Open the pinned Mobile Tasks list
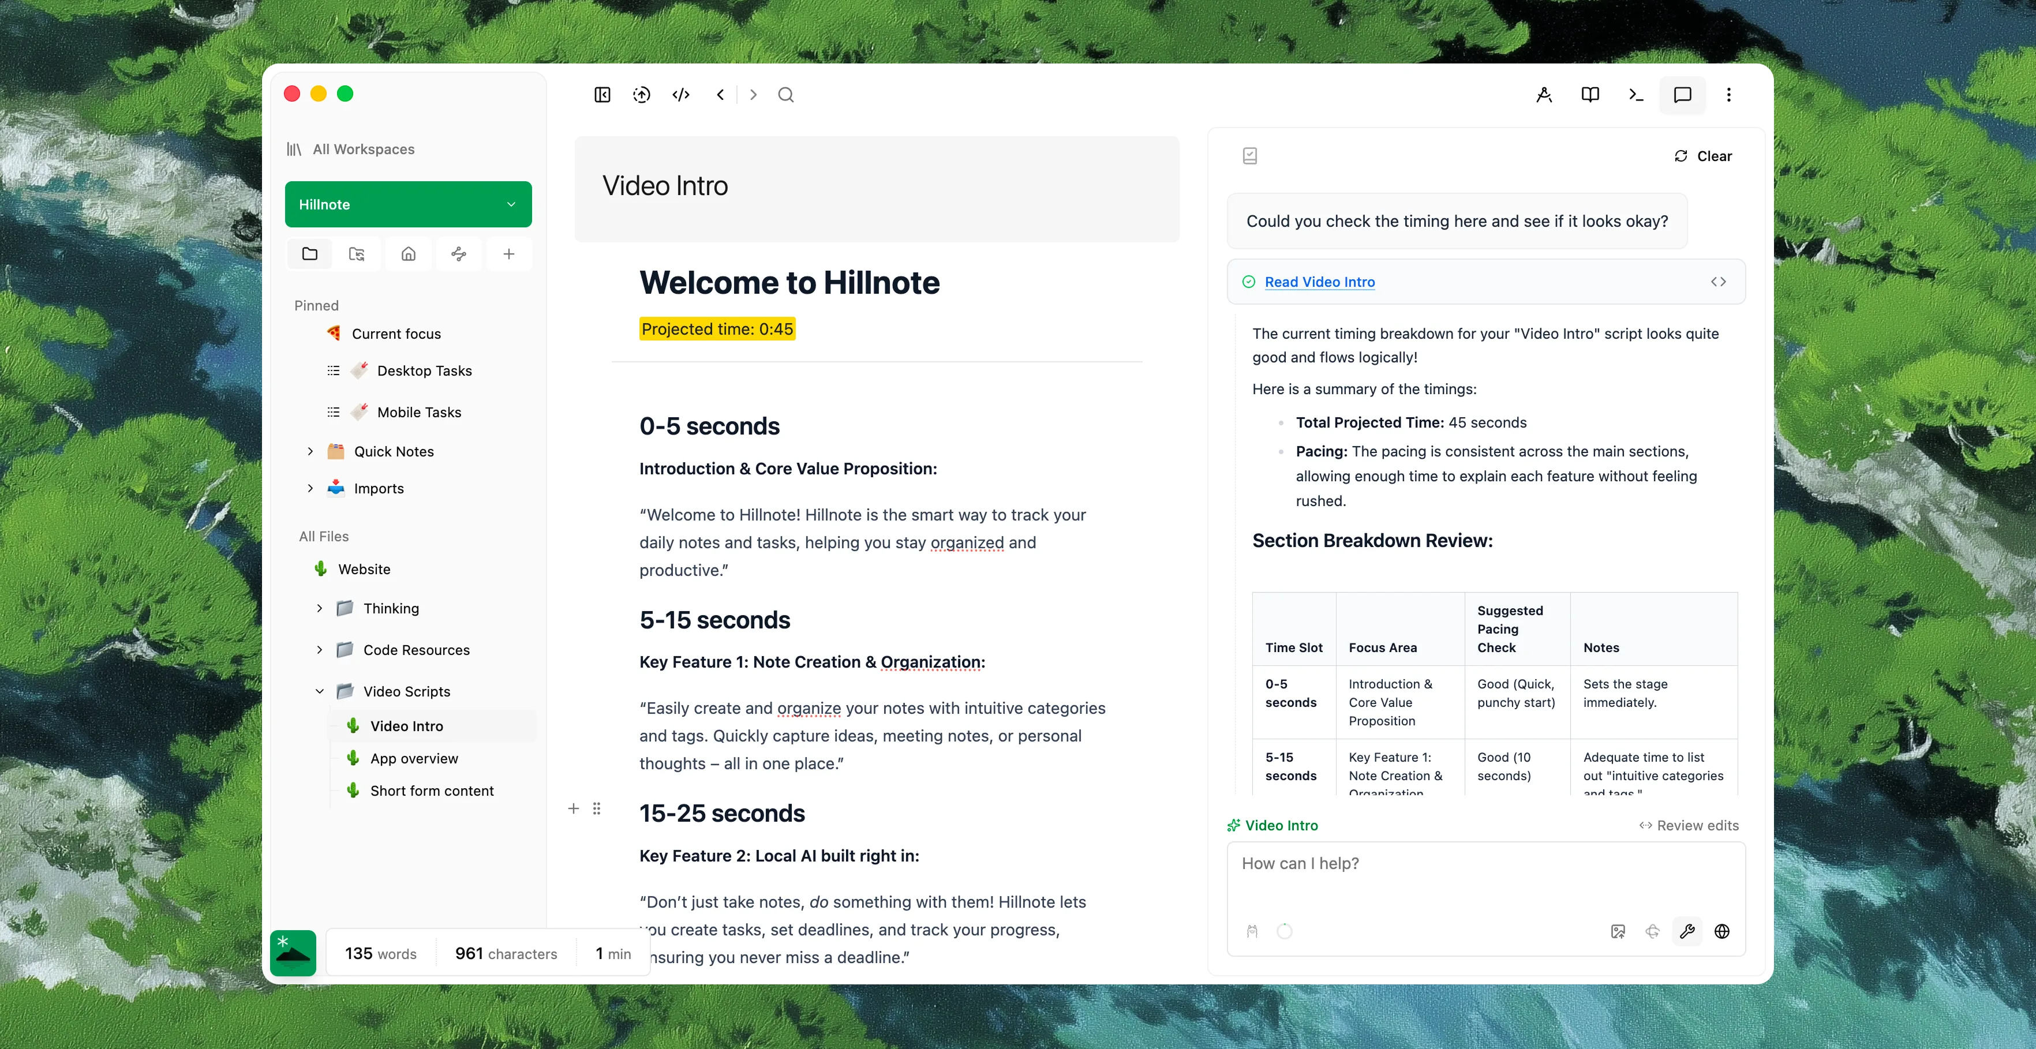This screenshot has width=2036, height=1049. click(x=419, y=412)
